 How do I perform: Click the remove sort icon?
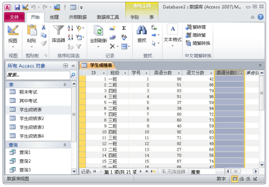click(70, 46)
